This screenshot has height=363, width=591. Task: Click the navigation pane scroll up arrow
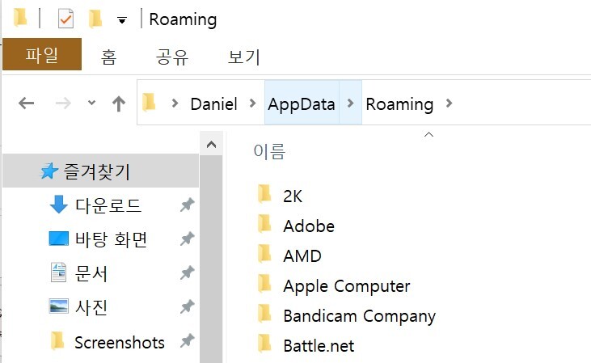pos(212,145)
